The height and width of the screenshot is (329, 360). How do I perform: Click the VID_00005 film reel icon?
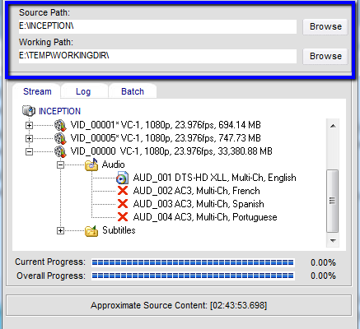point(60,138)
